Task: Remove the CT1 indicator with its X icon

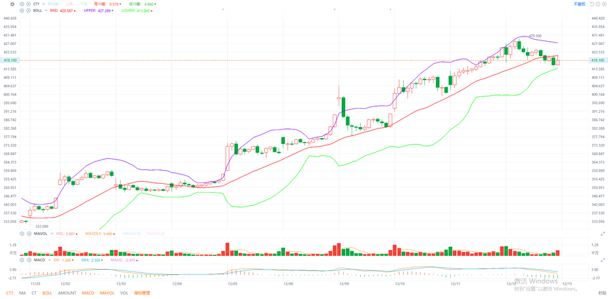Action: pos(28,4)
